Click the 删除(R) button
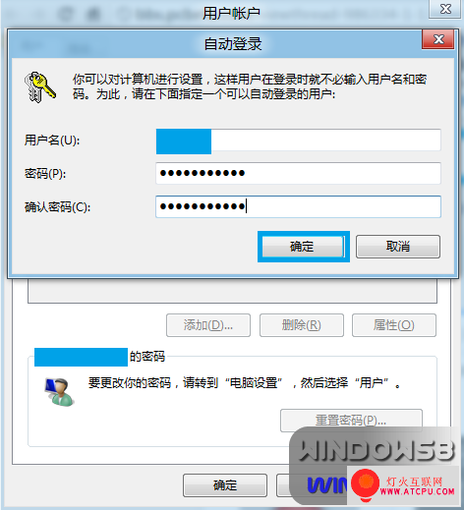The width and height of the screenshot is (464, 510). (x=302, y=325)
